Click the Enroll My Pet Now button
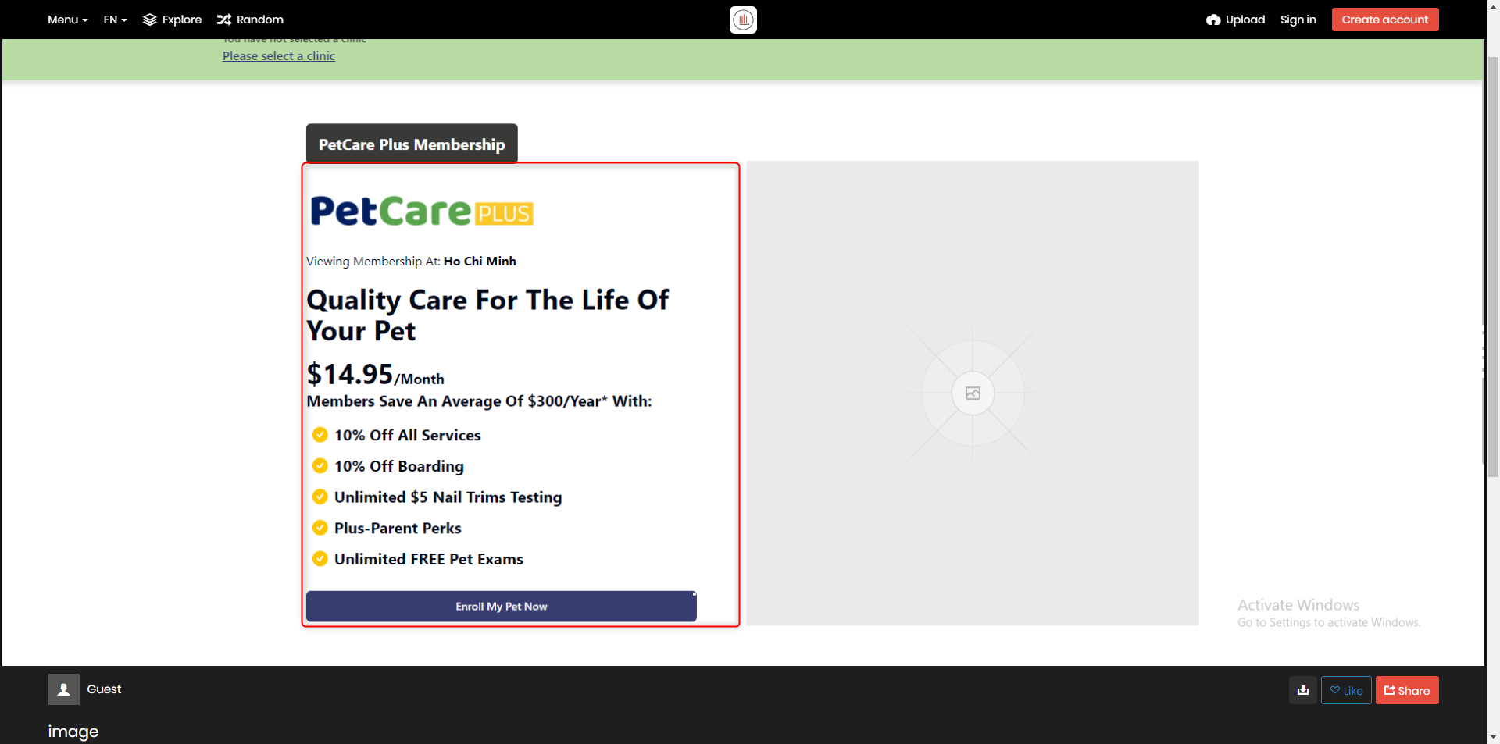Image resolution: width=1500 pixels, height=744 pixels. click(501, 606)
